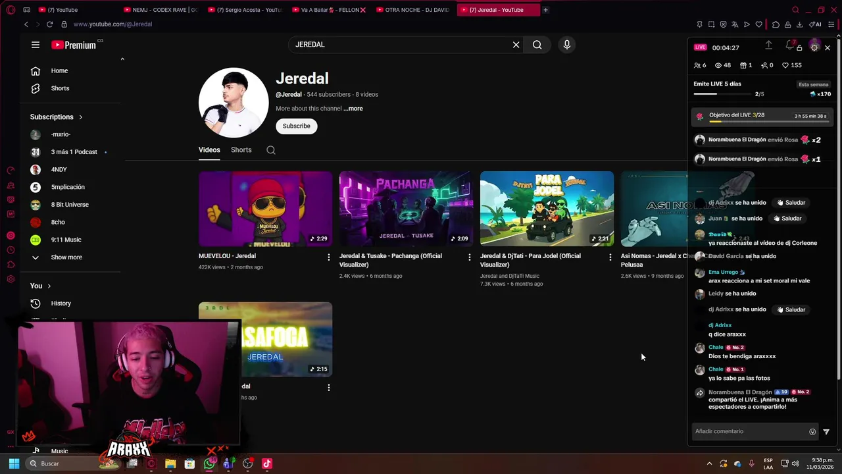Open 3 más 1 Podcast subscription
The height and width of the screenshot is (474, 842).
[74, 152]
